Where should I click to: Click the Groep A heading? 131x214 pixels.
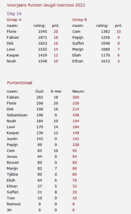14,20
